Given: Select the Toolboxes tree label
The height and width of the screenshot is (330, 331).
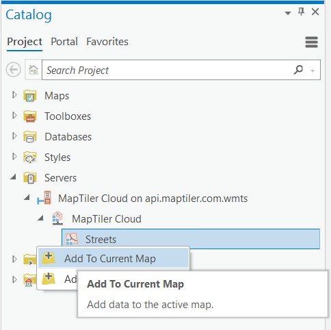Looking at the screenshot, I should click(x=68, y=116).
